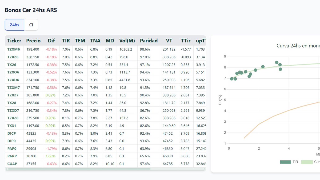Sort bonds by the Paridad column
Screen dimensions: 320x180
pos(149,41)
